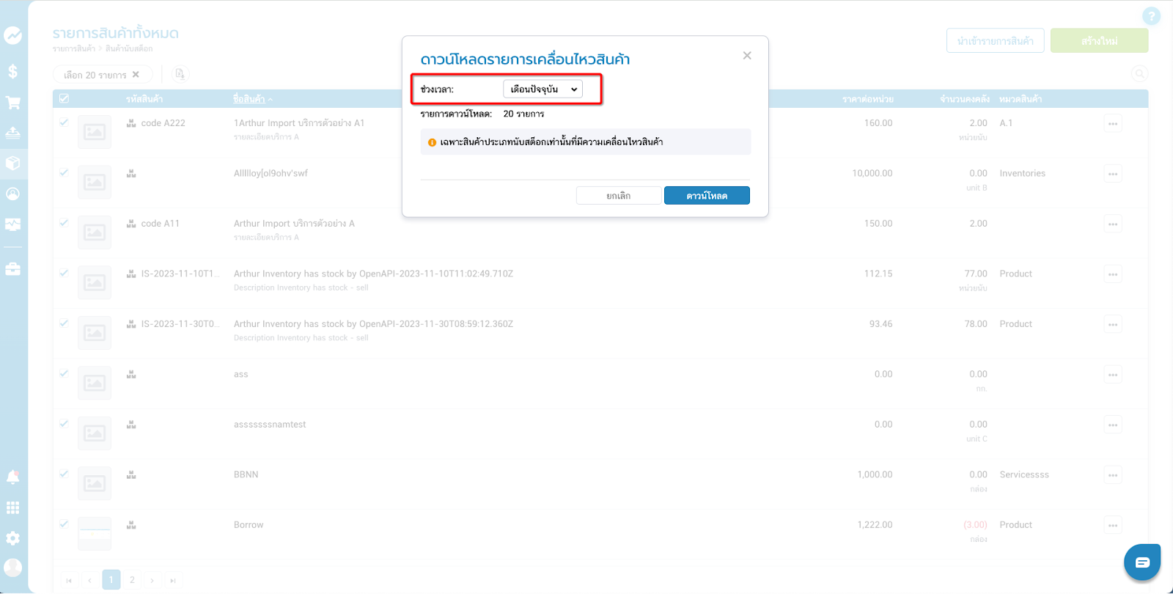Open the apps grid icon

pyautogui.click(x=13, y=507)
